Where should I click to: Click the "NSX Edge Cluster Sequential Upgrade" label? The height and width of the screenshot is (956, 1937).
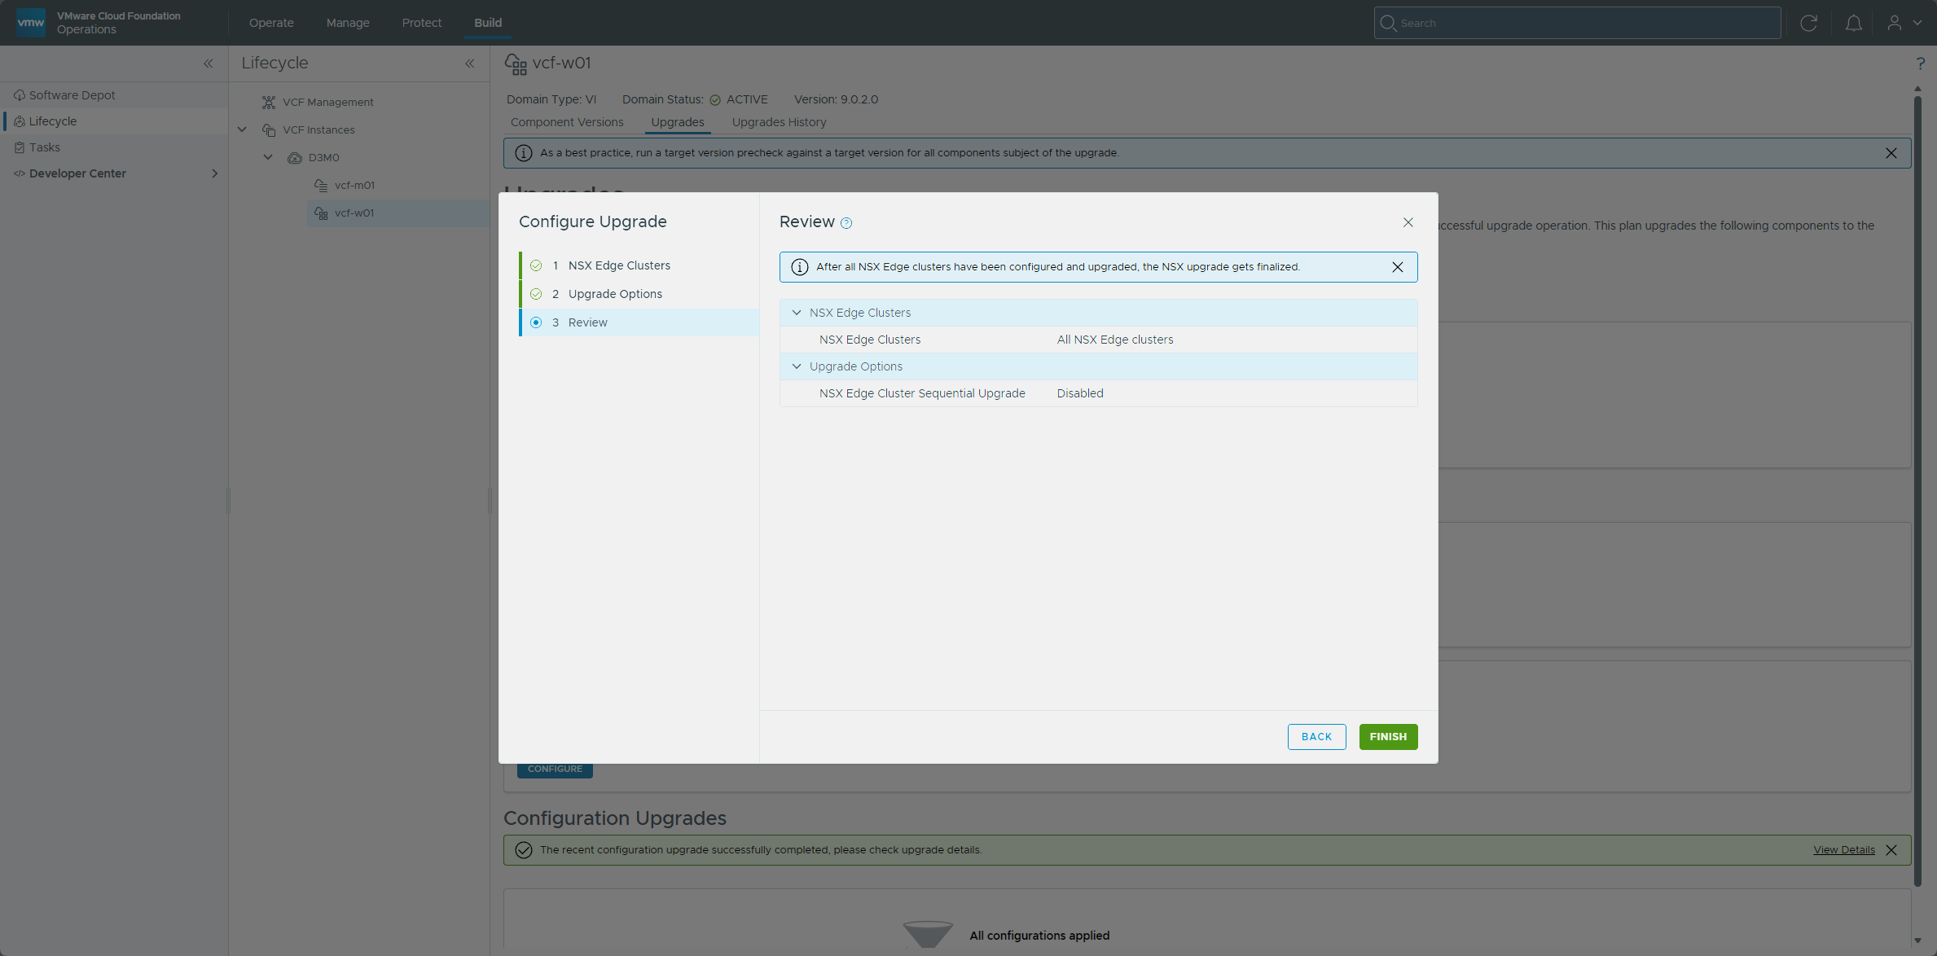[x=922, y=393]
